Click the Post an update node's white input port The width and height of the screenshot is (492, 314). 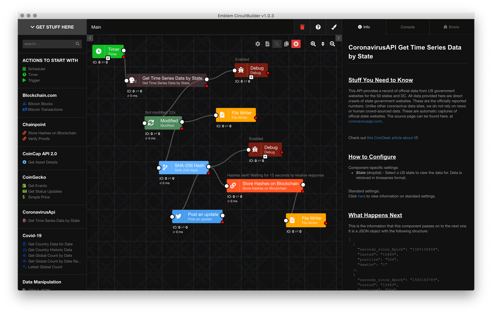tap(173, 216)
